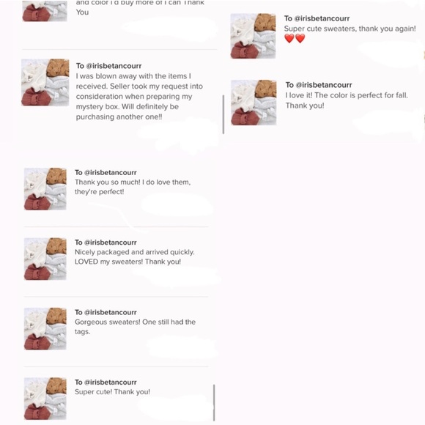The image size is (425, 425).
Task: Click @irisbetancourr above 'Super cute! Thank you!'
Action: click(111, 382)
